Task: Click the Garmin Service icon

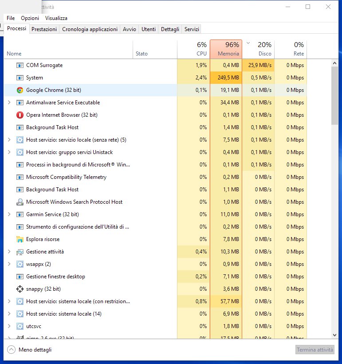Action: coord(20,214)
